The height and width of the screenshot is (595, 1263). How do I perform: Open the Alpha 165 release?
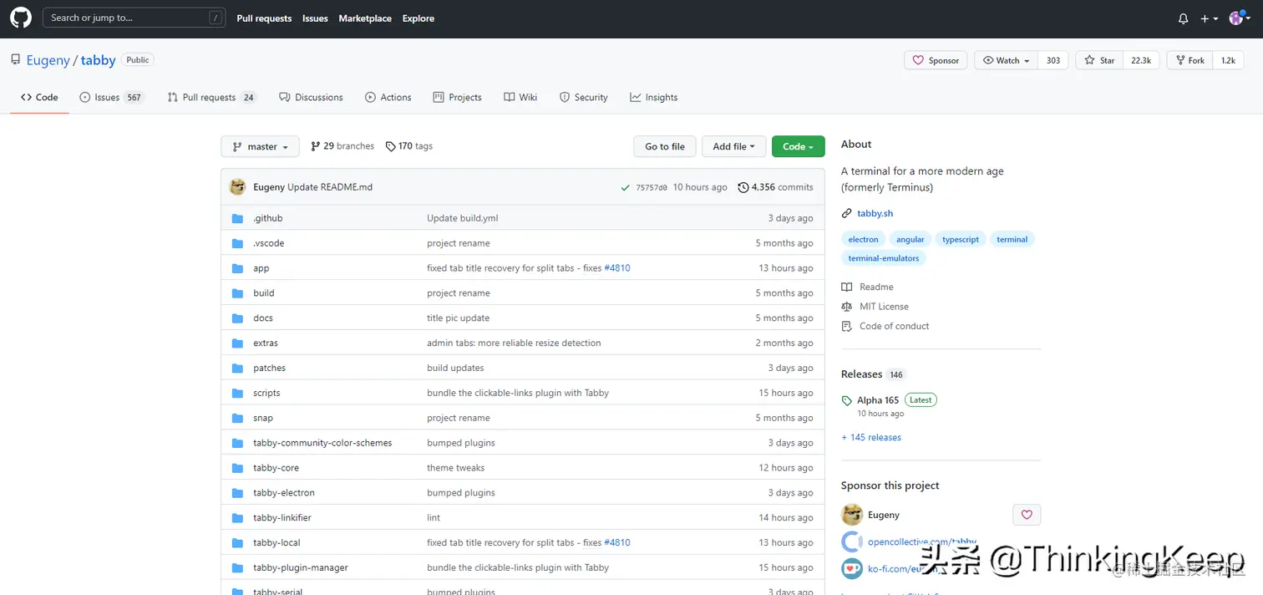[878, 400]
